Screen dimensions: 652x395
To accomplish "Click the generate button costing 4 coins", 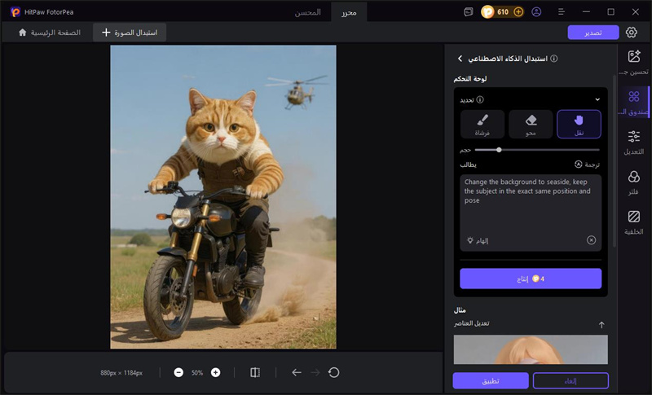I will (531, 279).
